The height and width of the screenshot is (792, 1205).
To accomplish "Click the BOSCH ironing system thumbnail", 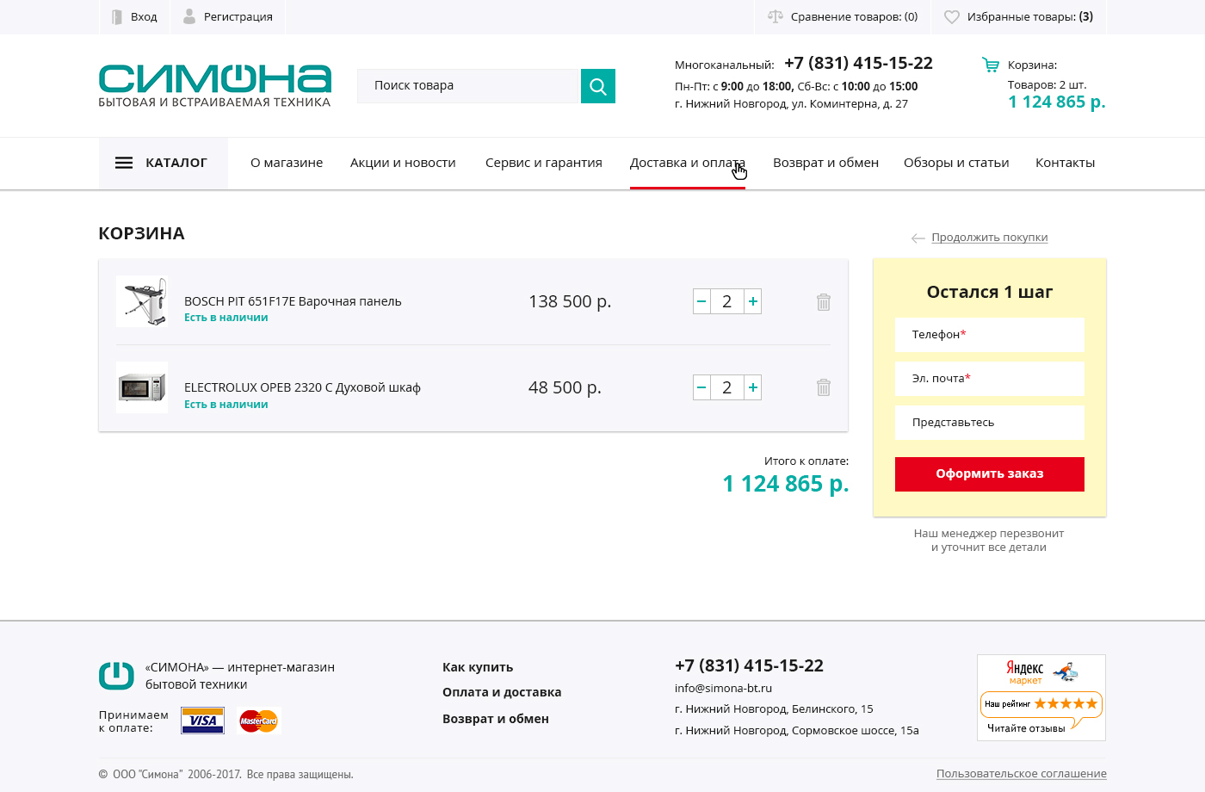I will [x=142, y=301].
